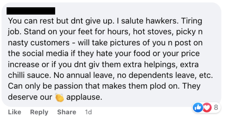228x116 pixels.
Task: Click the clapping hands emoji
Action: (x=59, y=98)
